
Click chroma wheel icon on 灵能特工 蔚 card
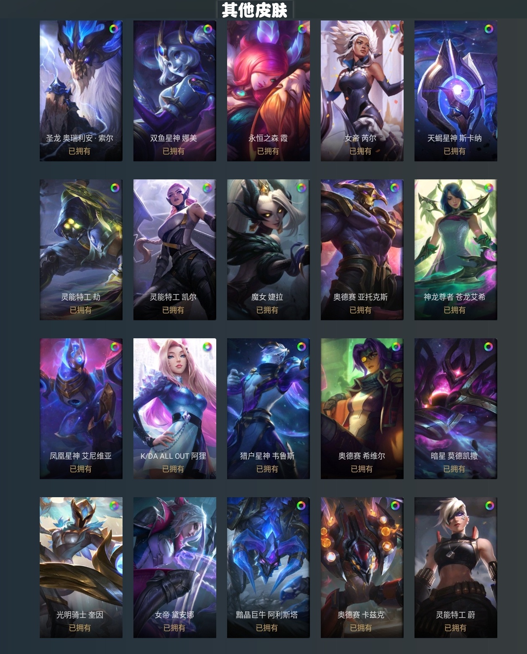pos(489,506)
